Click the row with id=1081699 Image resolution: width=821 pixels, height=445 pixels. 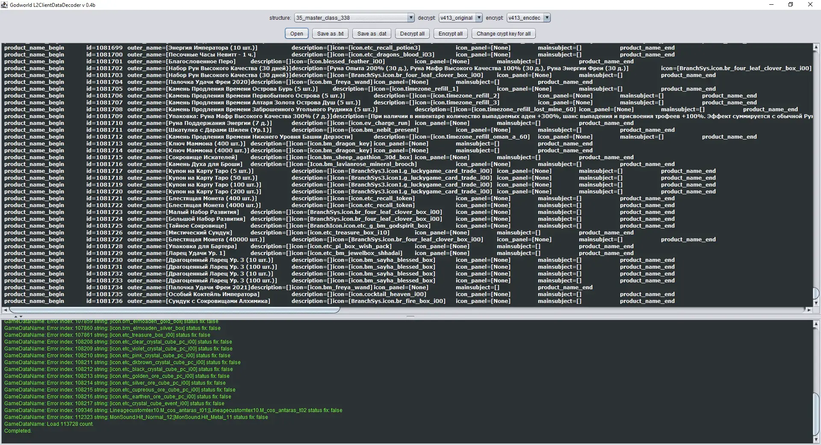pos(407,47)
